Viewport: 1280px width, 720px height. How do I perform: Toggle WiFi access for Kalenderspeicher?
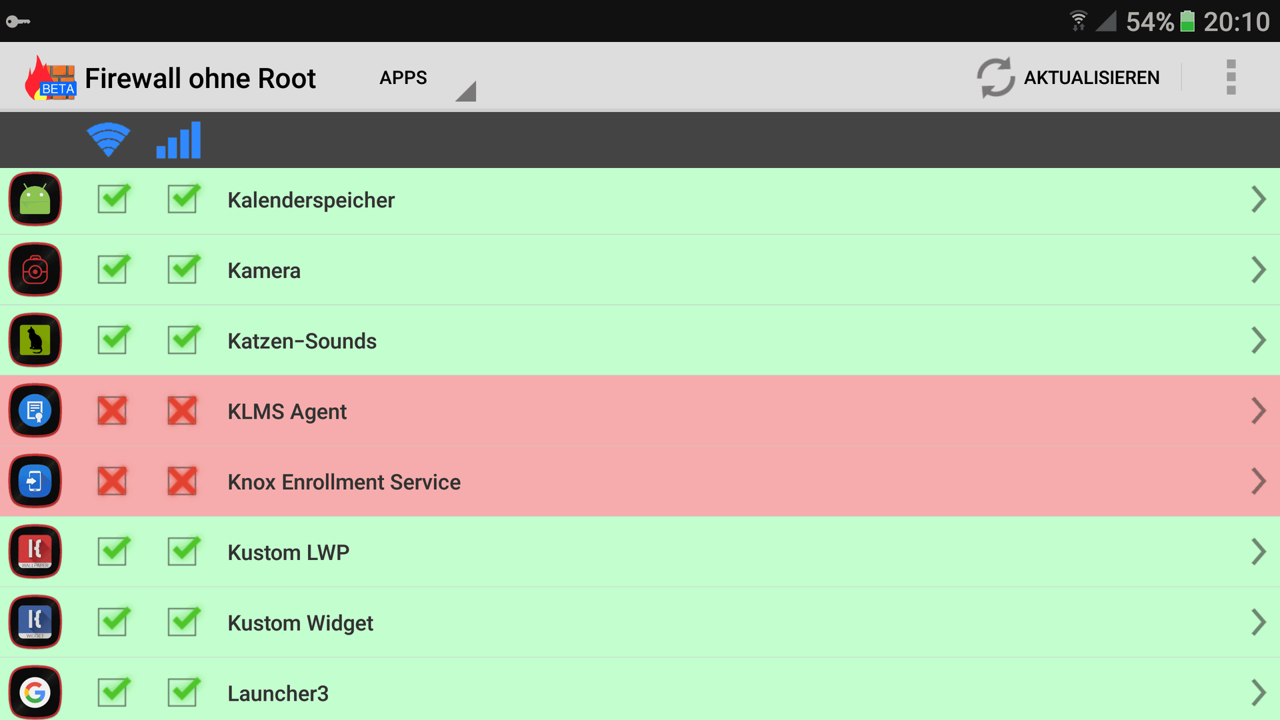pyautogui.click(x=113, y=198)
